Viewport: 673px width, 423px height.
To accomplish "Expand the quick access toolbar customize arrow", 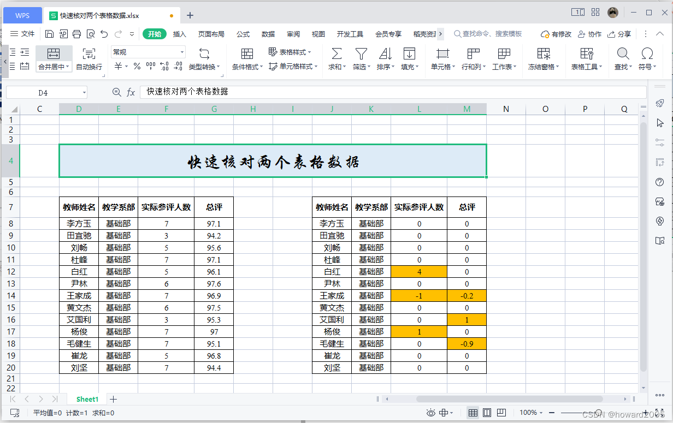I will [x=132, y=34].
